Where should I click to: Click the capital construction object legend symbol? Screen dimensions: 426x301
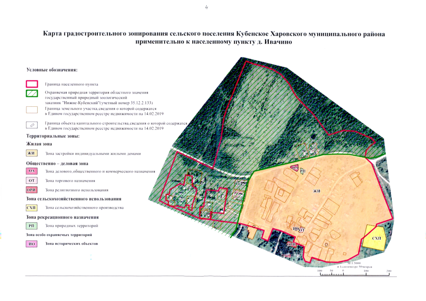coord(32,126)
